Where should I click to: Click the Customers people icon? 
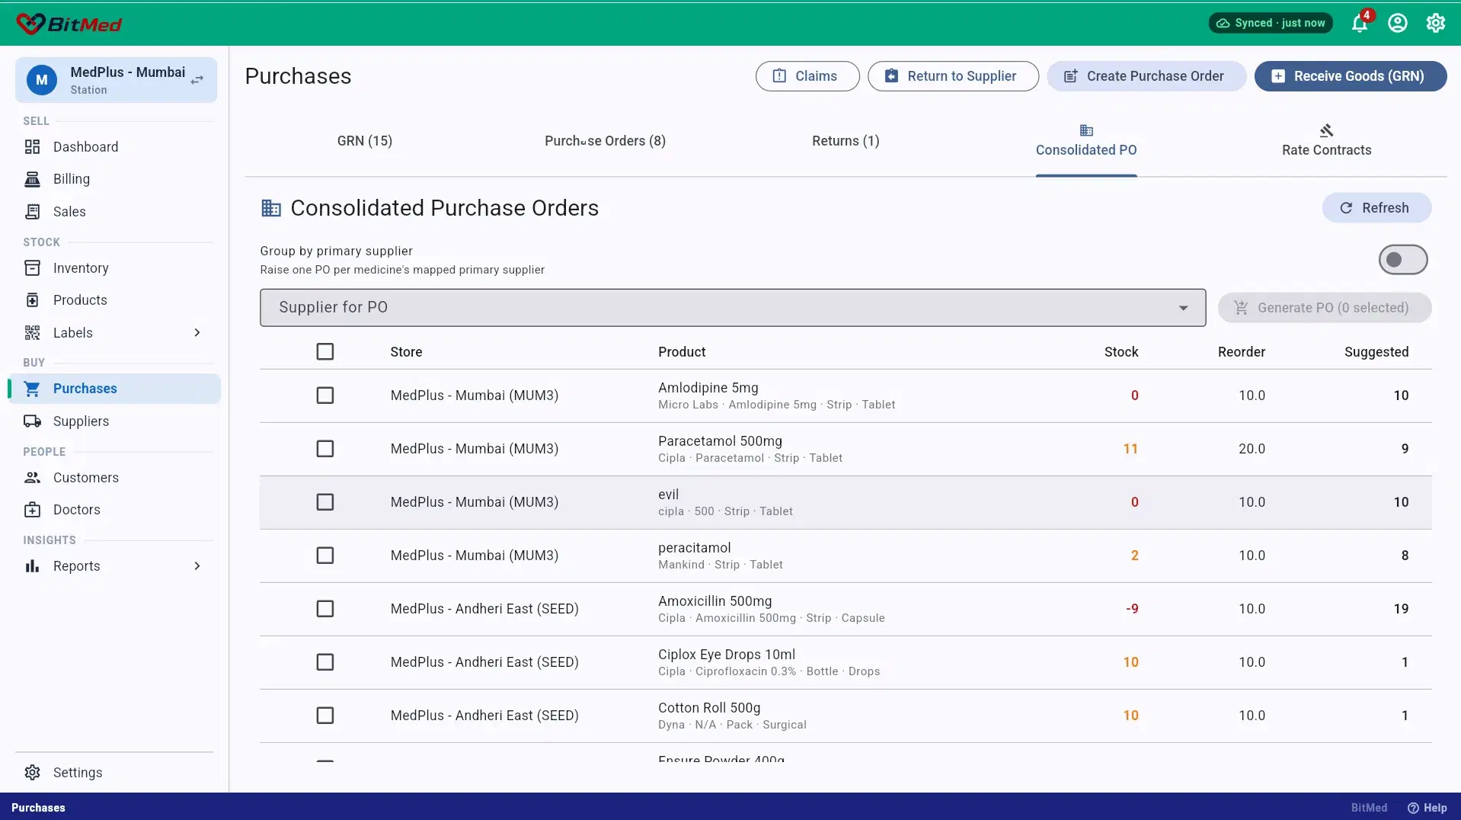[32, 478]
